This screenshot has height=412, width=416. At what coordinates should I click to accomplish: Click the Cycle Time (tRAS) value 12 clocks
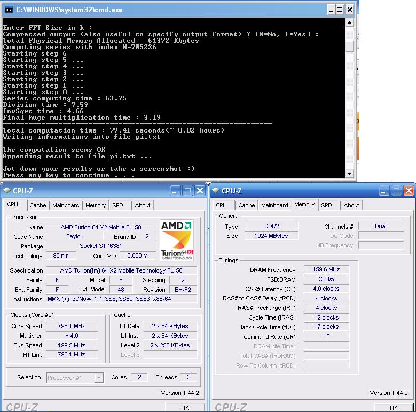point(326,317)
